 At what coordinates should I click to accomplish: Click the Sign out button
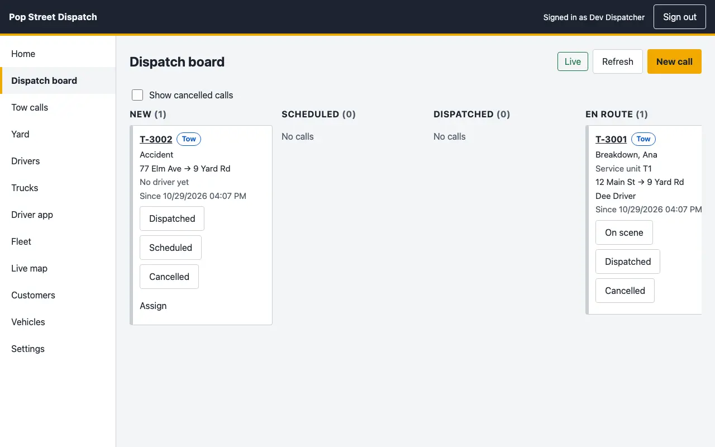pyautogui.click(x=680, y=17)
